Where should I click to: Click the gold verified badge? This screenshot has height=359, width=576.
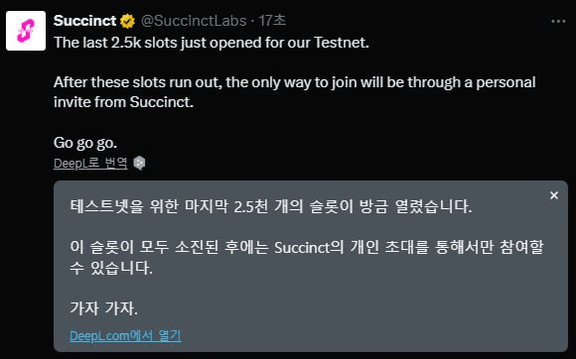coord(127,21)
